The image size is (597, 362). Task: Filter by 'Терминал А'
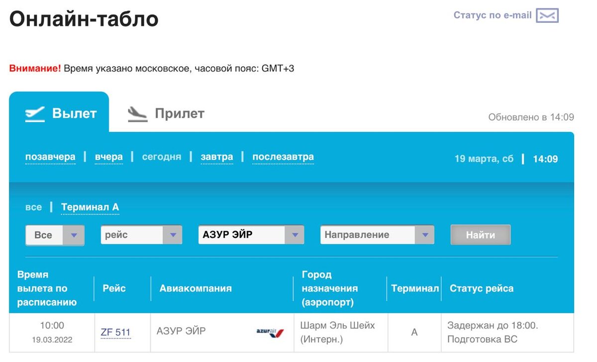90,207
